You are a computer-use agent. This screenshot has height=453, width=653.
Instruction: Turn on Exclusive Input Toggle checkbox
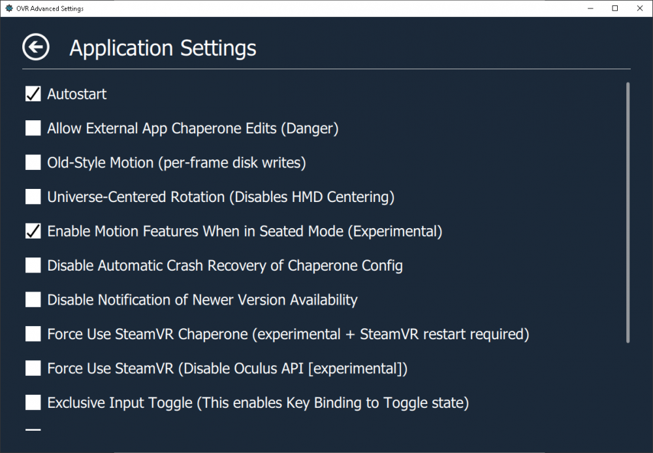pyautogui.click(x=33, y=403)
